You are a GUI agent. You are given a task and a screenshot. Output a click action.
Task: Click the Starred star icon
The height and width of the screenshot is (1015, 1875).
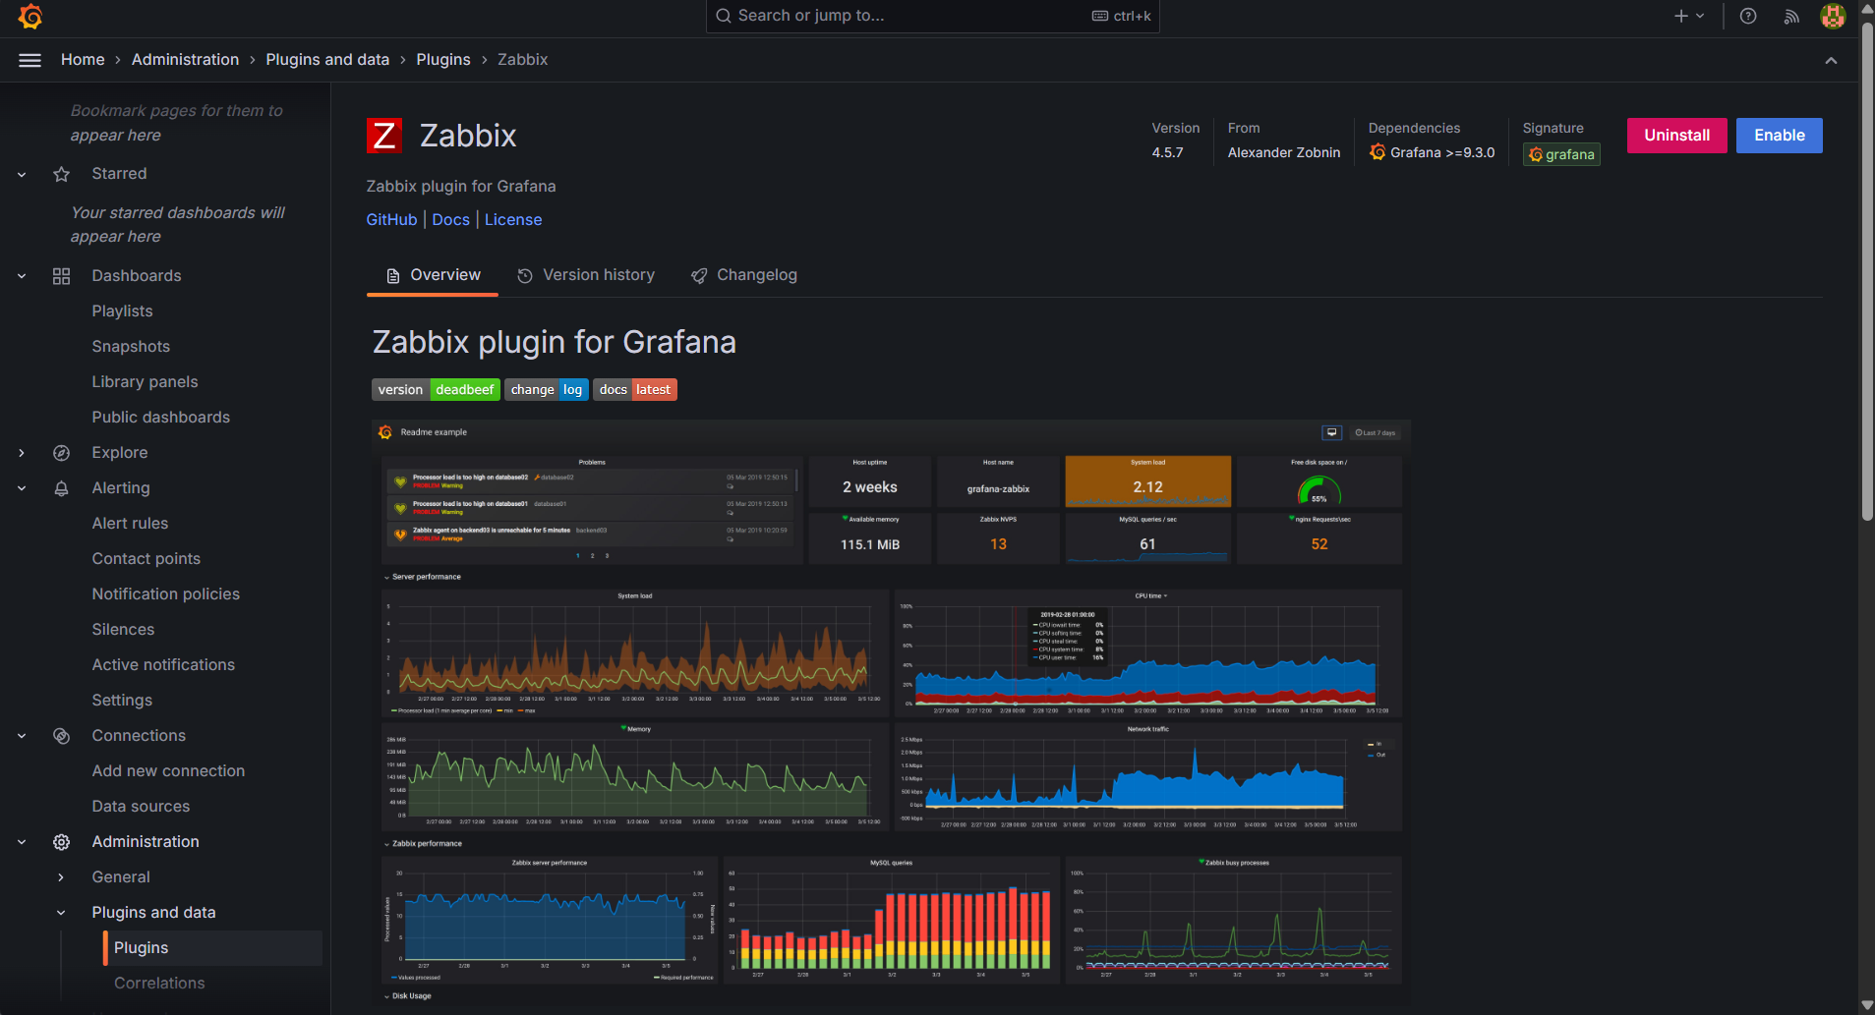coord(62,174)
